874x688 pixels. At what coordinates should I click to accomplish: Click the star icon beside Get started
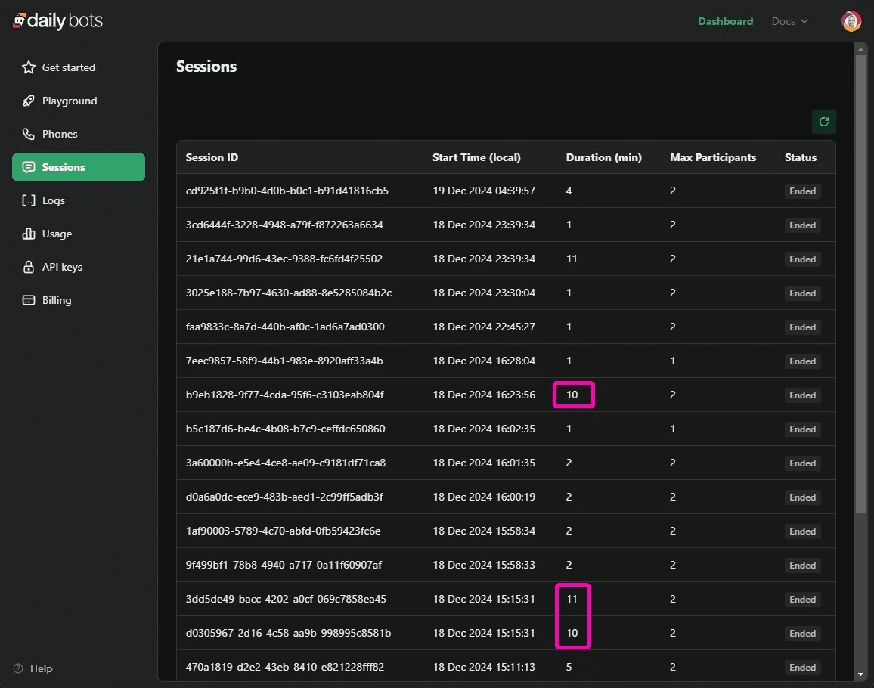29,67
